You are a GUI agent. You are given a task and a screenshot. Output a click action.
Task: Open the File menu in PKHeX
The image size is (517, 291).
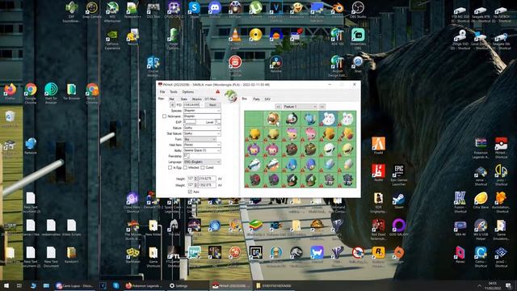[162, 91]
